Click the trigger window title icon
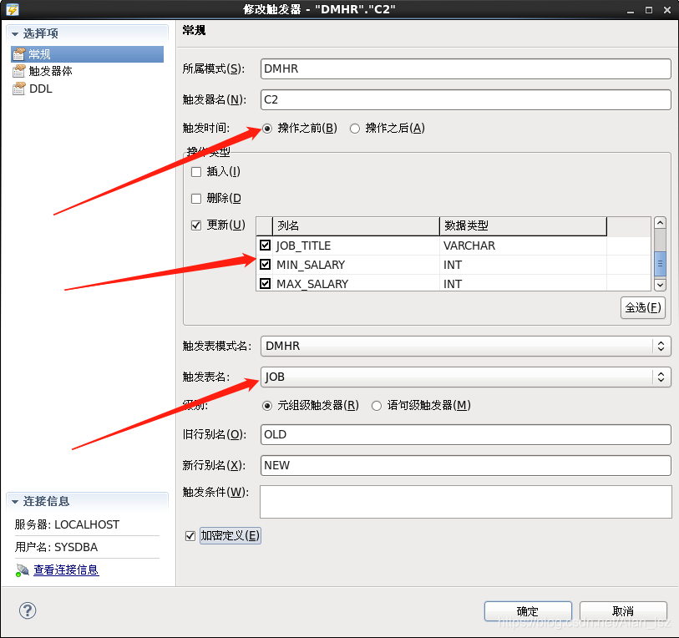 (12, 9)
